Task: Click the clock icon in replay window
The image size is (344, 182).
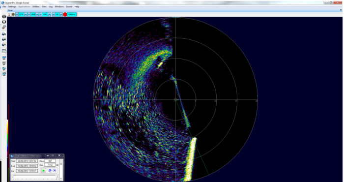Action: (x=55, y=170)
